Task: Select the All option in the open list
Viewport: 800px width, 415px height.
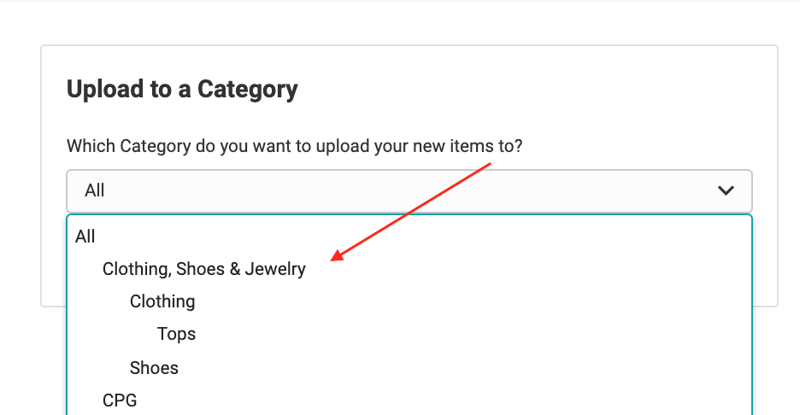Action: click(x=85, y=237)
